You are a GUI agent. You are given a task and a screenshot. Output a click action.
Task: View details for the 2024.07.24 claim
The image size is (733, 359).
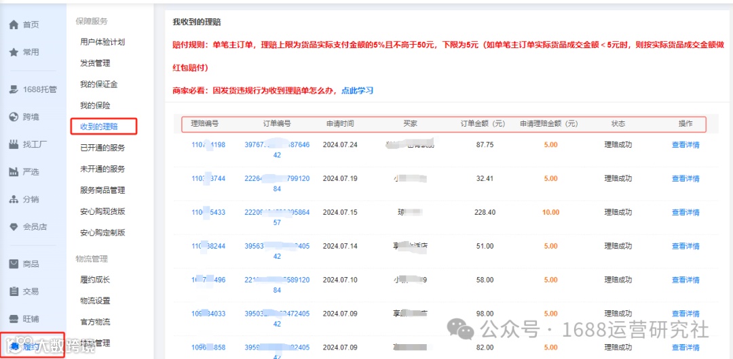tap(685, 145)
